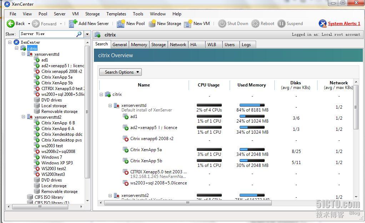Sort by Disks column header
This screenshot has height=223, width=365.
(296, 85)
